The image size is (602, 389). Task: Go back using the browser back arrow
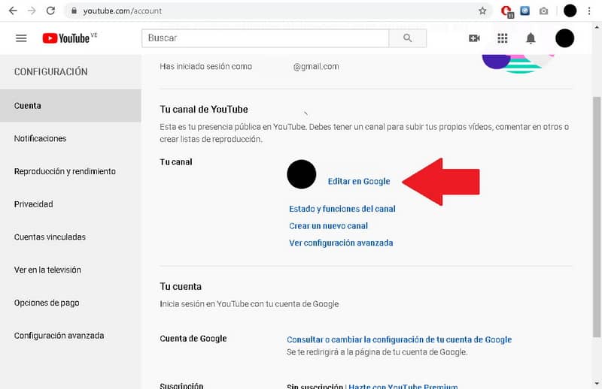(x=13, y=11)
